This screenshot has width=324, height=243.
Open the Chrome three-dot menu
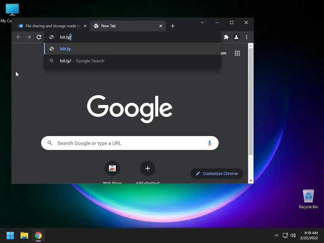(246, 37)
